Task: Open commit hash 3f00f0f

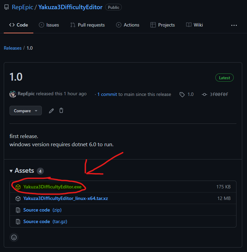Action: tap(219, 94)
